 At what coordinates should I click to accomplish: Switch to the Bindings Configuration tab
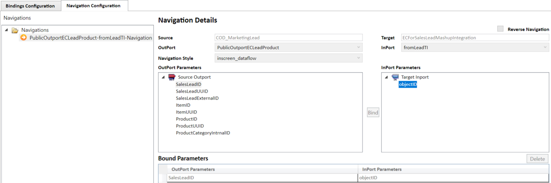pos(30,6)
